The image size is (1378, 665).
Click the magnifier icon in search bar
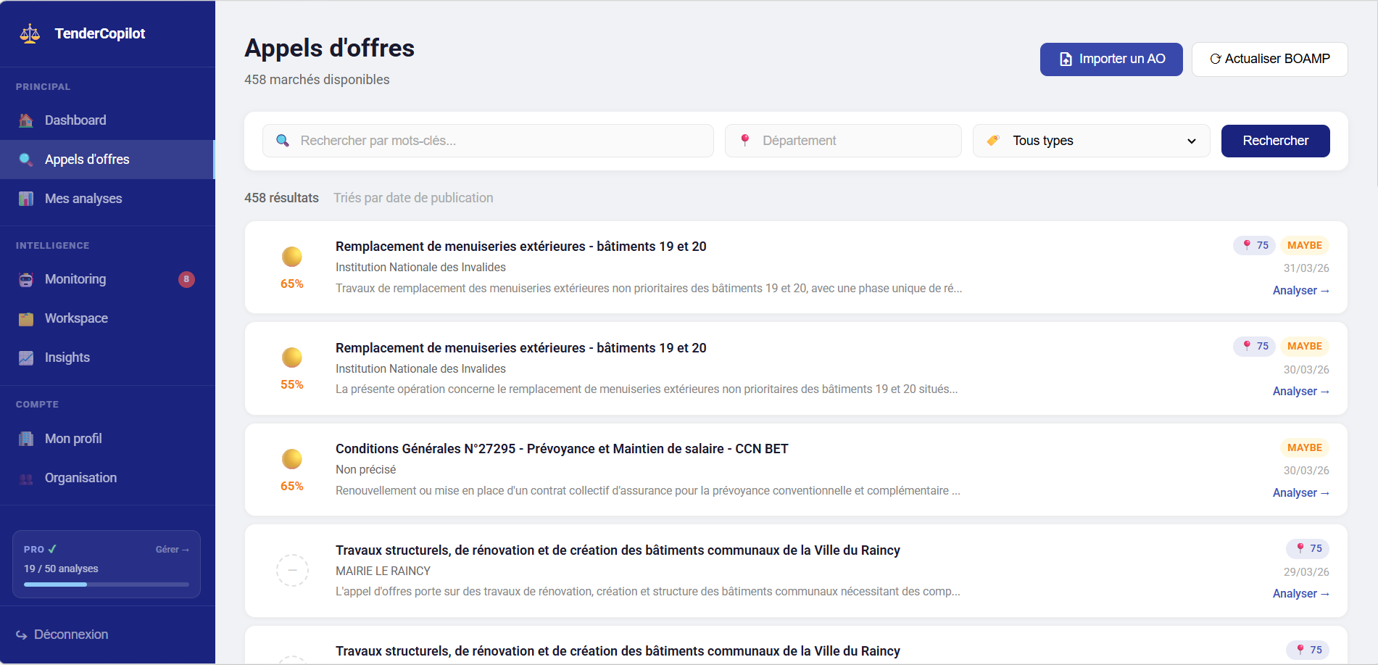(x=283, y=141)
